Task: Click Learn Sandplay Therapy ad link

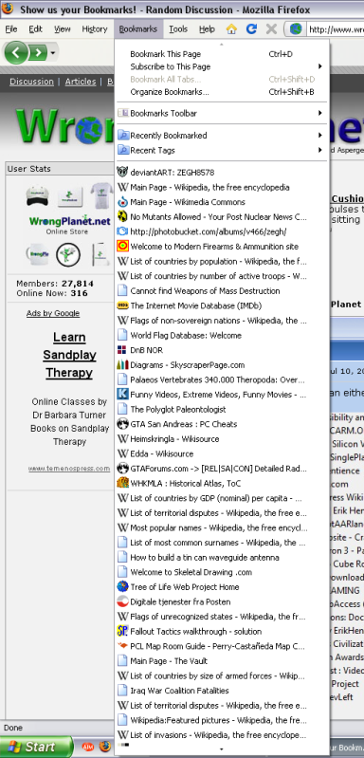Action: tap(69, 355)
